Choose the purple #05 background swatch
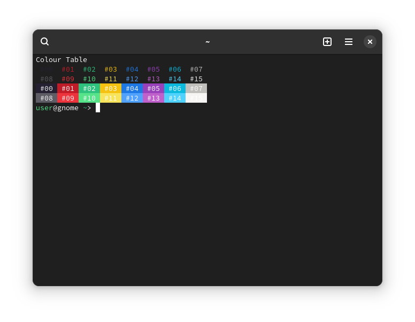Screen dimensions: 415x322 point(153,88)
